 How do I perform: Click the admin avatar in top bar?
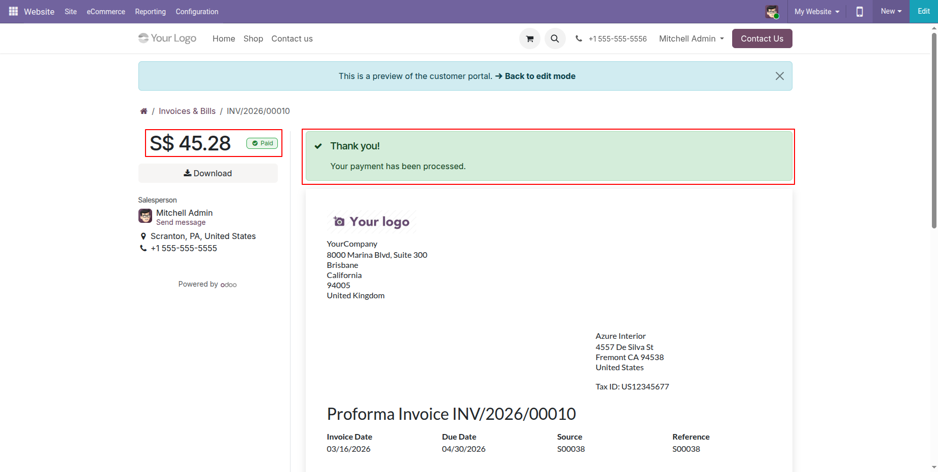(x=772, y=12)
